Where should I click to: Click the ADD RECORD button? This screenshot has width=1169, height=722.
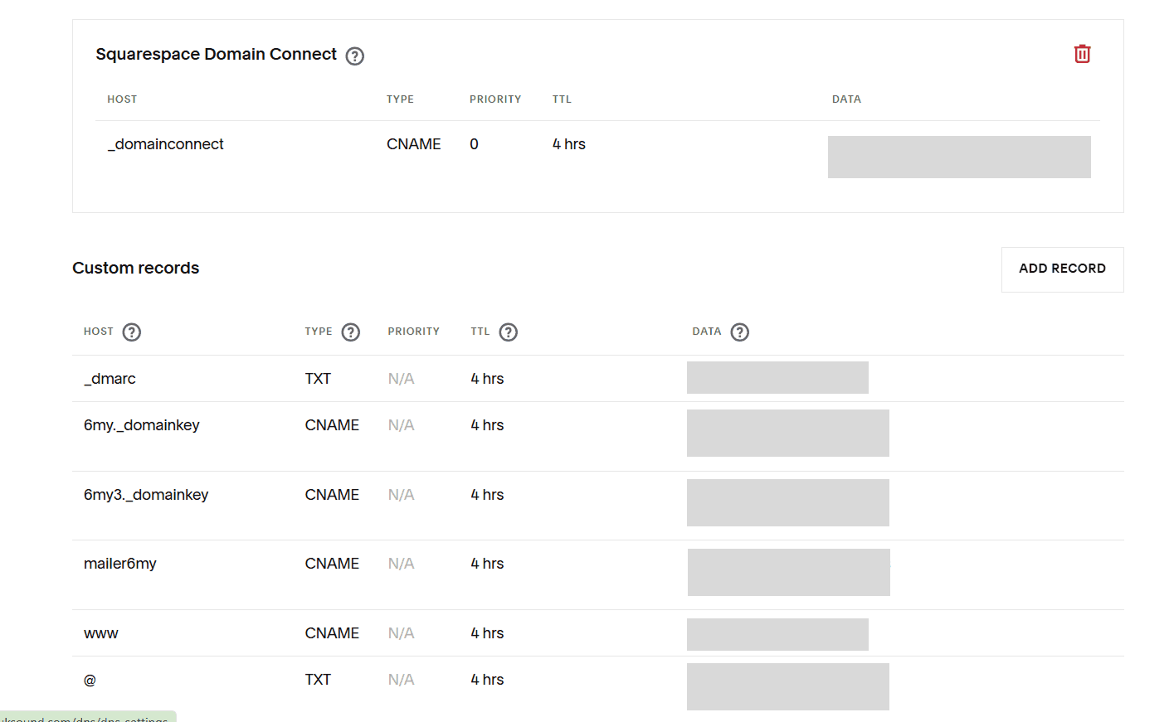tap(1062, 269)
